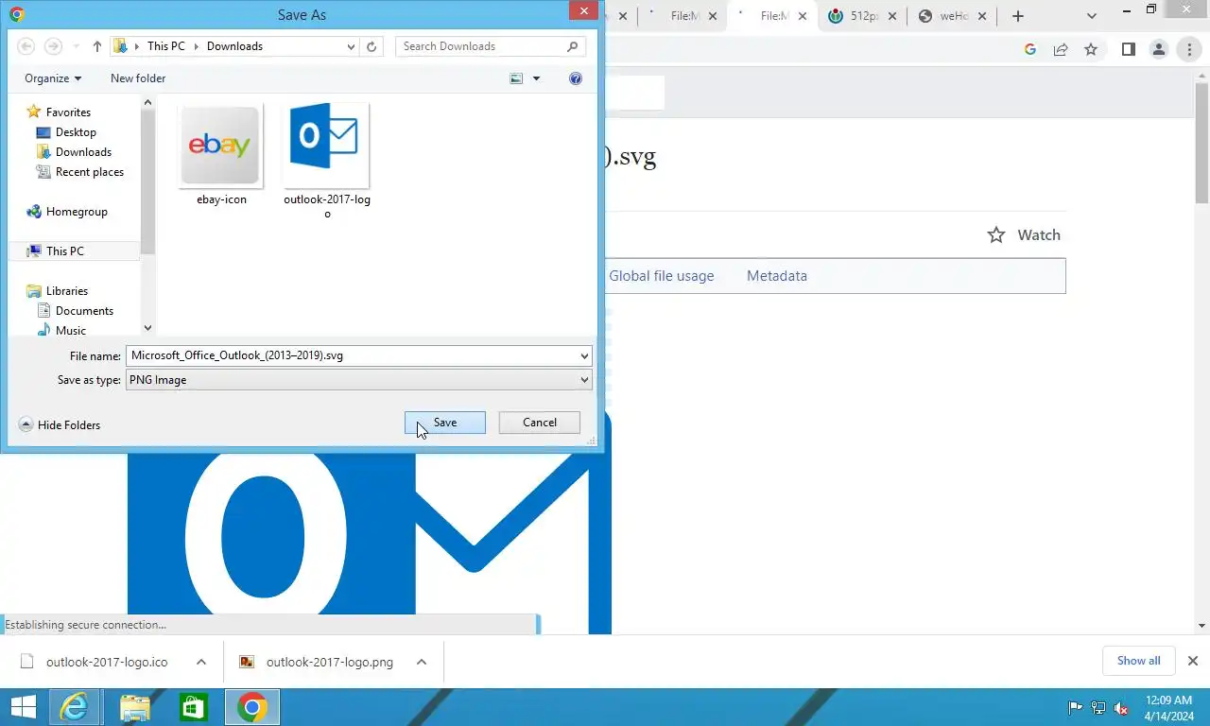Select Downloads in the address path

[x=234, y=46]
